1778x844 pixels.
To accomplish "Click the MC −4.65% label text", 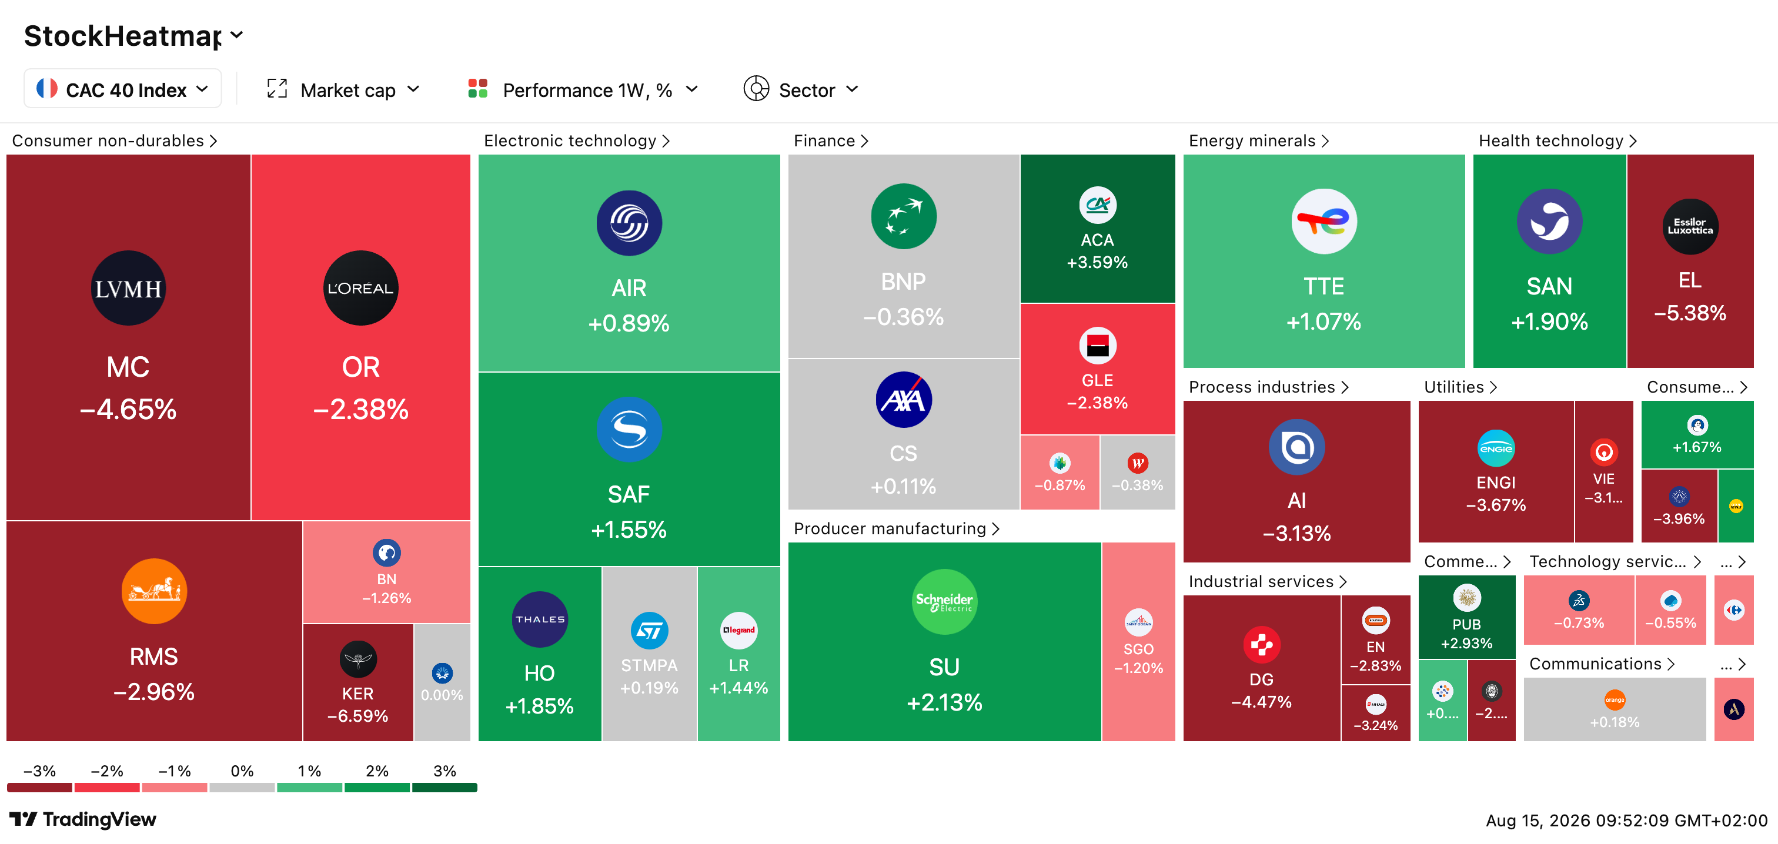I will (128, 388).
